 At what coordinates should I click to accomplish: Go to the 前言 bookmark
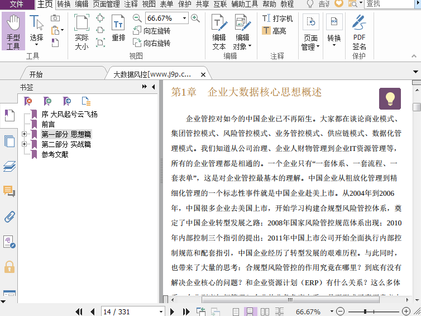click(48, 124)
